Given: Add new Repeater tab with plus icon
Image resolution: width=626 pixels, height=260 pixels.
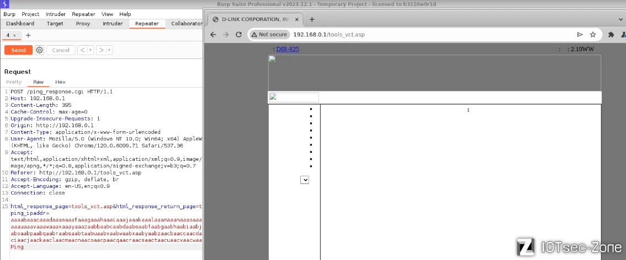Looking at the screenshot, I should [28, 35].
